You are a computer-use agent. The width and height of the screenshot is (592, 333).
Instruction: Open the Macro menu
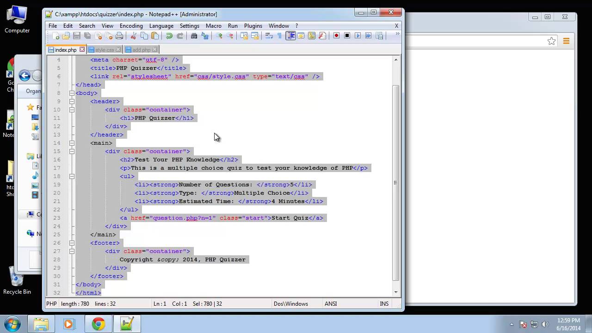pos(214,26)
